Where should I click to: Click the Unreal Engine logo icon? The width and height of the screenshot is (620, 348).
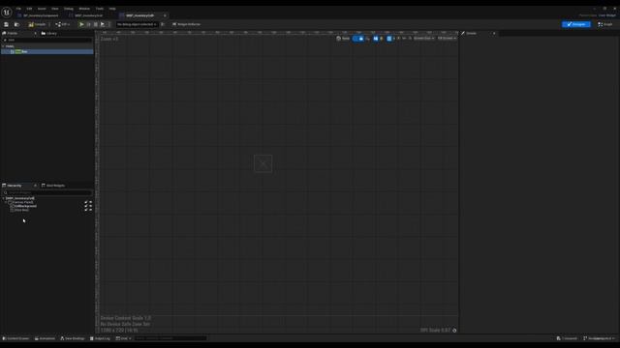pyautogui.click(x=7, y=13)
